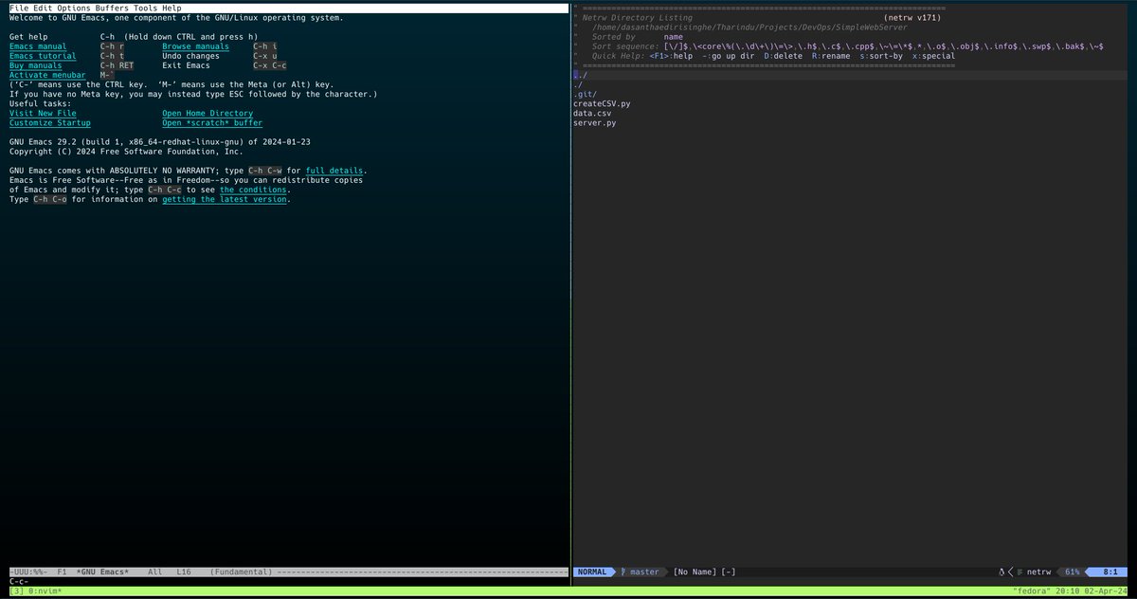
Task: Follow the conditions link
Action: (x=253, y=190)
